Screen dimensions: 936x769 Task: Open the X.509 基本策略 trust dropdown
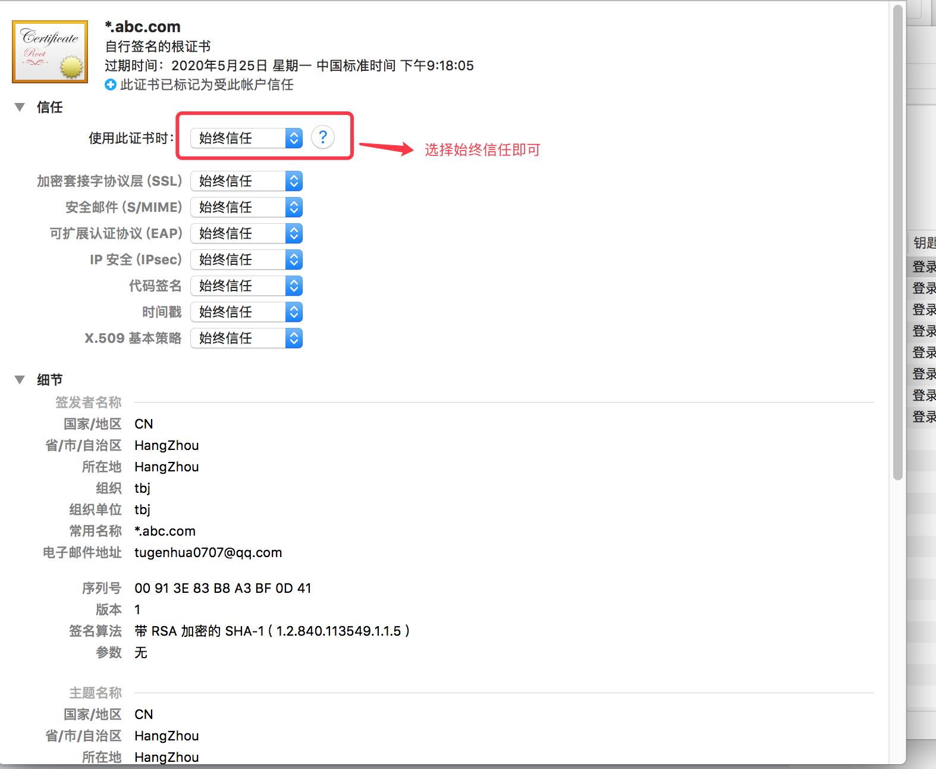pos(246,338)
